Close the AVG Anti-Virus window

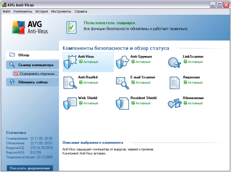point(226,5)
